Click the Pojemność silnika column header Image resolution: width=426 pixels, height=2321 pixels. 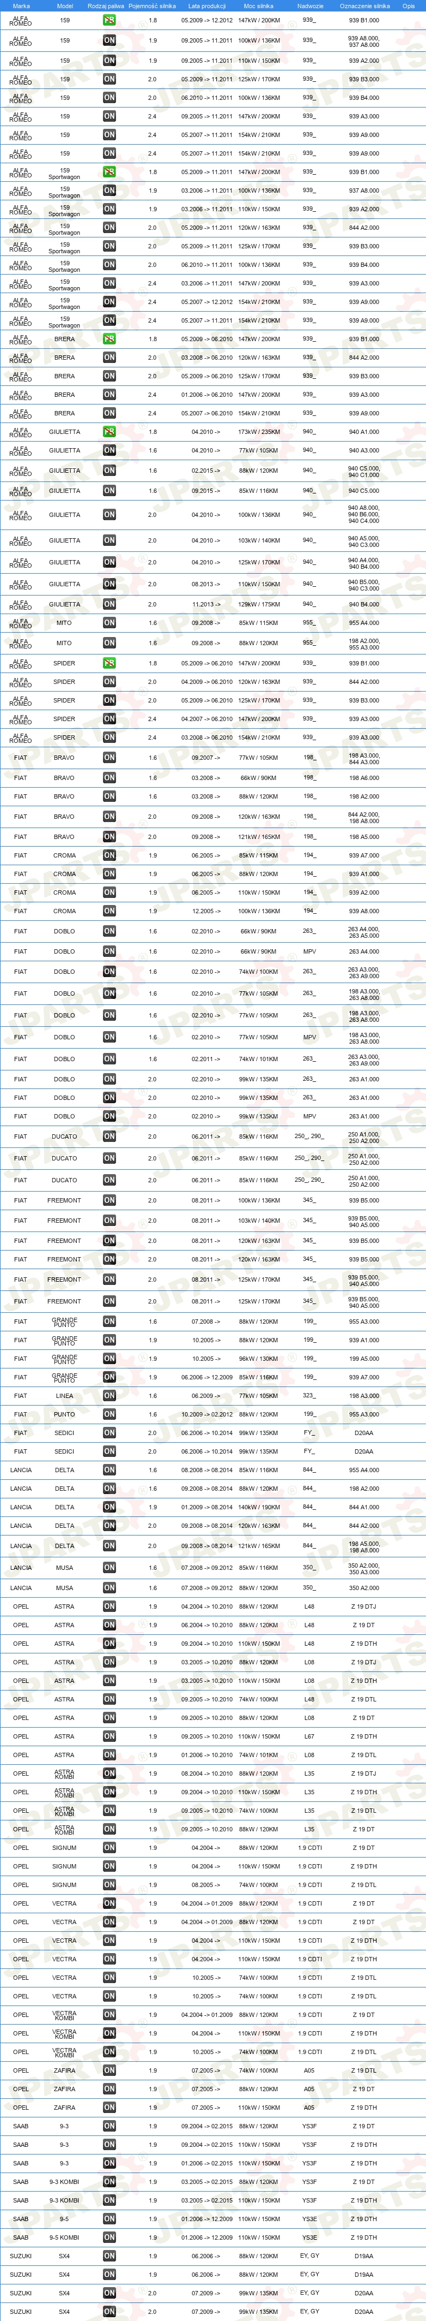[152, 5]
